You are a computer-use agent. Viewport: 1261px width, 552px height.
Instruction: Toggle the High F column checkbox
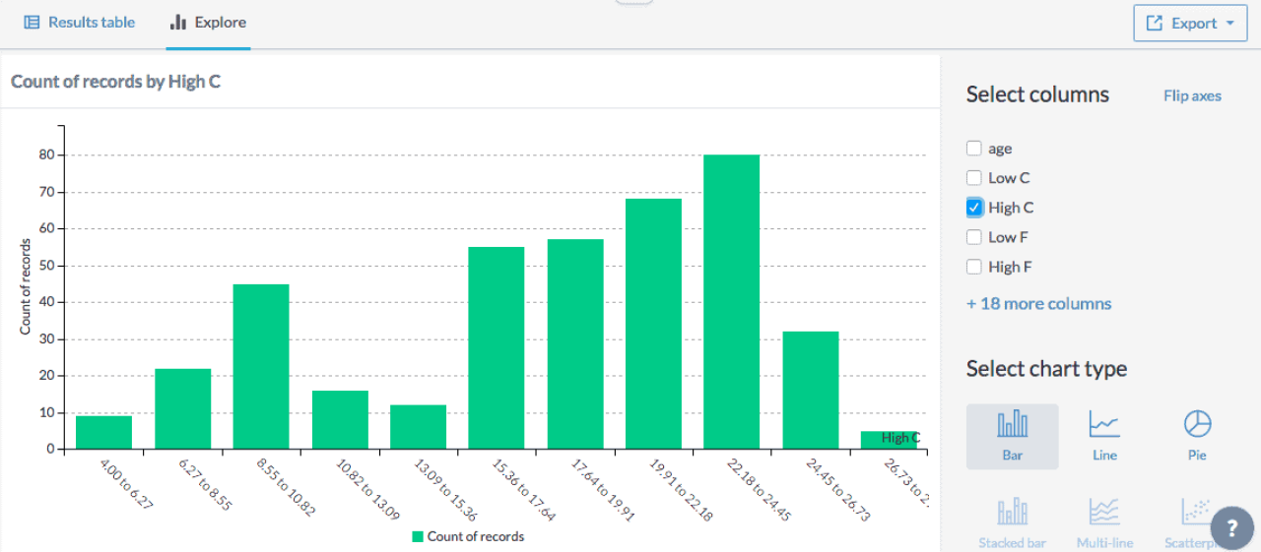pos(974,267)
